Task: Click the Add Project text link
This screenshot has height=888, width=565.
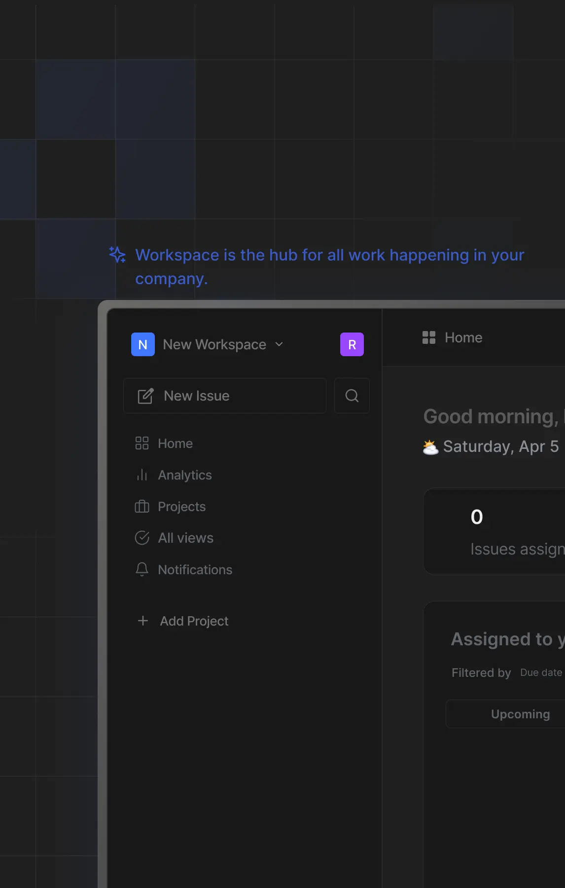Action: (x=194, y=621)
